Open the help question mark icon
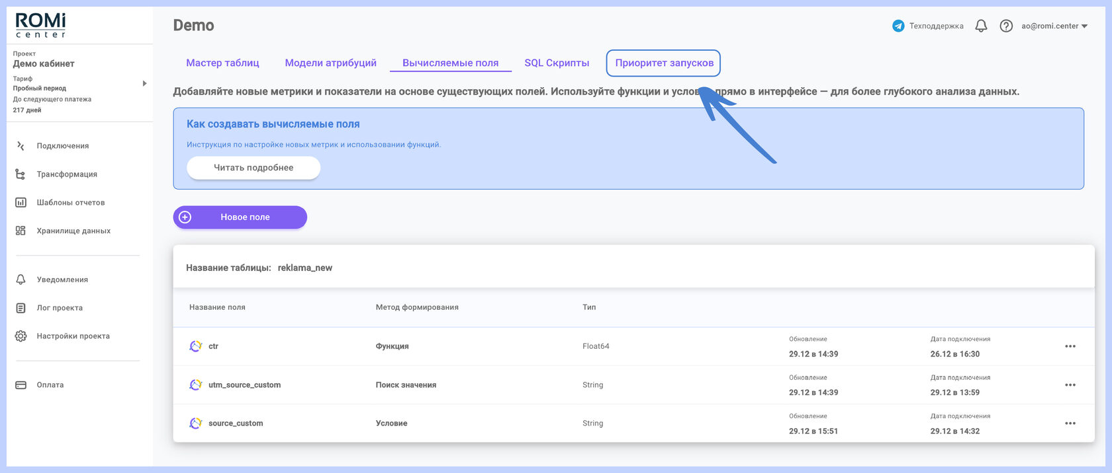 pyautogui.click(x=1006, y=26)
